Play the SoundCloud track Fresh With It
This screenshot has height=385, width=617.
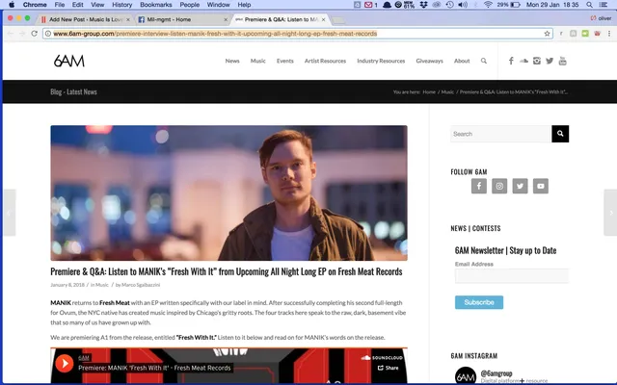(65, 364)
